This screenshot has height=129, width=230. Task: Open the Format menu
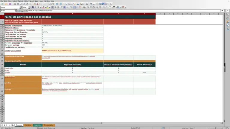[20, 1]
